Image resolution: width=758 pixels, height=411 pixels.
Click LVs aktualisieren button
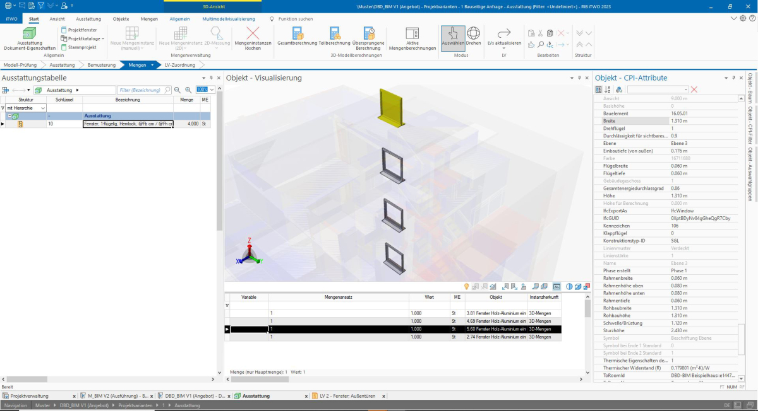pos(504,37)
